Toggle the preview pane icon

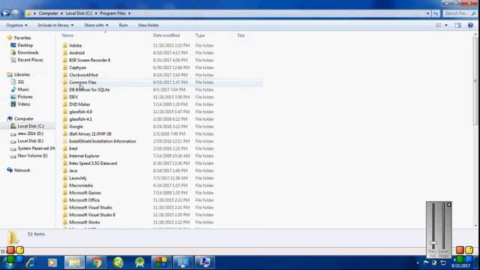[458, 25]
